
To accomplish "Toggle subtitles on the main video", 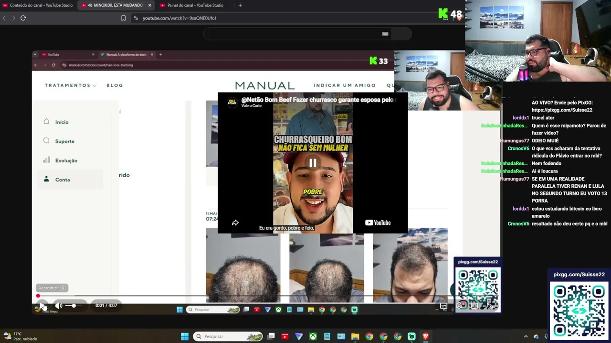I will click(443, 306).
